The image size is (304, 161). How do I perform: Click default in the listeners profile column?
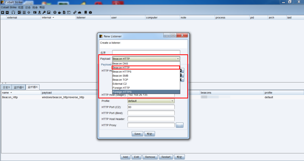tap(269, 97)
